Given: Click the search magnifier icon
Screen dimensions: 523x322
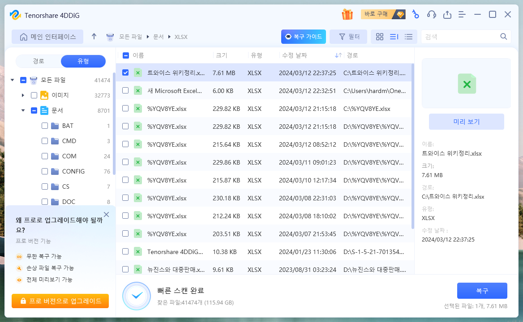Looking at the screenshot, I should coord(504,36).
